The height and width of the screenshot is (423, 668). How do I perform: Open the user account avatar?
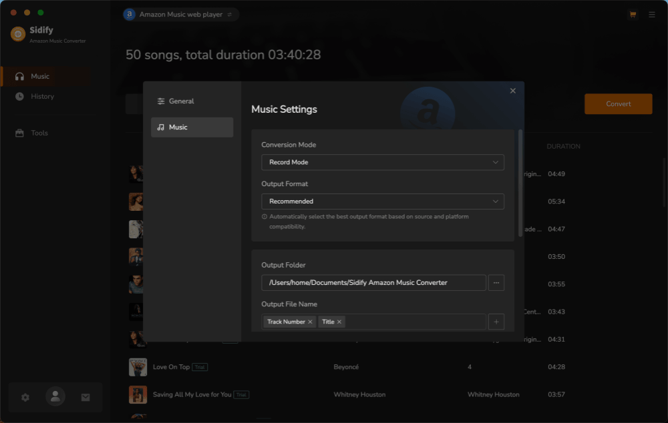55,396
